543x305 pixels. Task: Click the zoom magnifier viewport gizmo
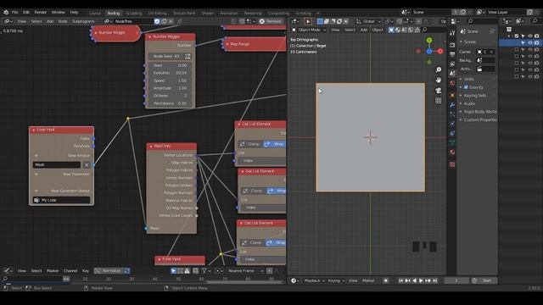coord(439,69)
